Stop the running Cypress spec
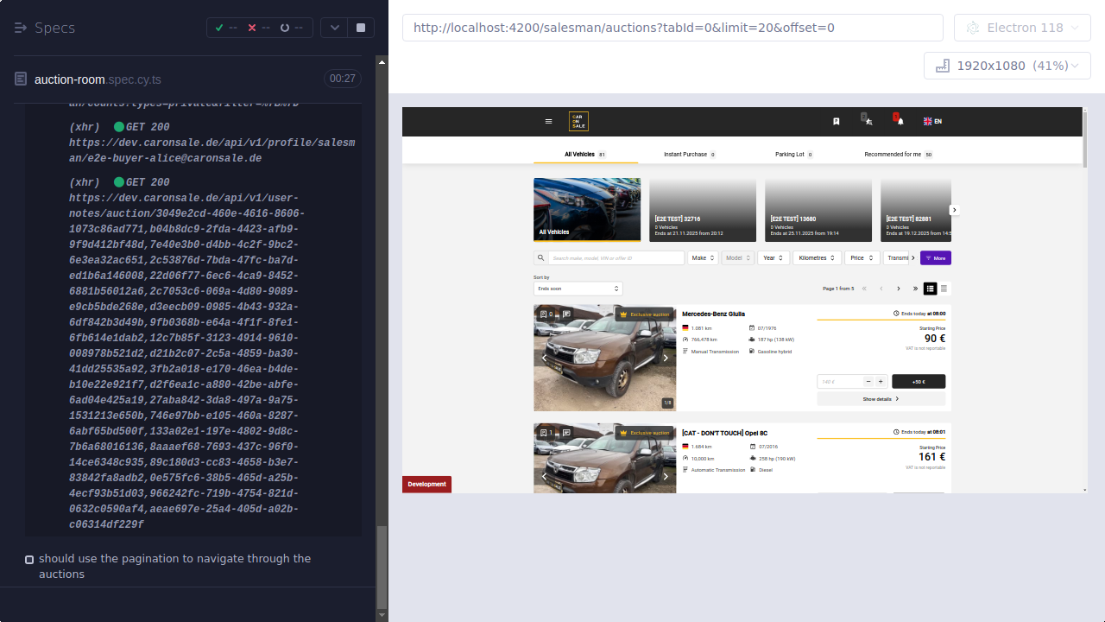Screen dimensions: 1105x622 click(360, 27)
